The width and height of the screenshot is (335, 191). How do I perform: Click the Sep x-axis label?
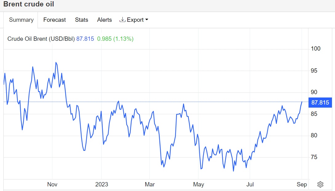[302, 184]
